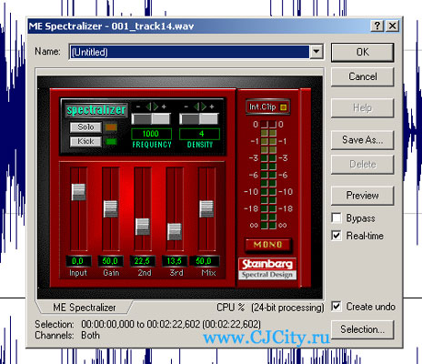
Task: Click the 3rd value field 13,5
Action: [175, 261]
